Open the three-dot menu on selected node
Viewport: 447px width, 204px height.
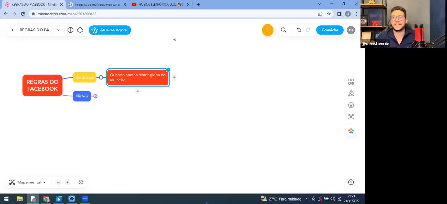[x=168, y=70]
